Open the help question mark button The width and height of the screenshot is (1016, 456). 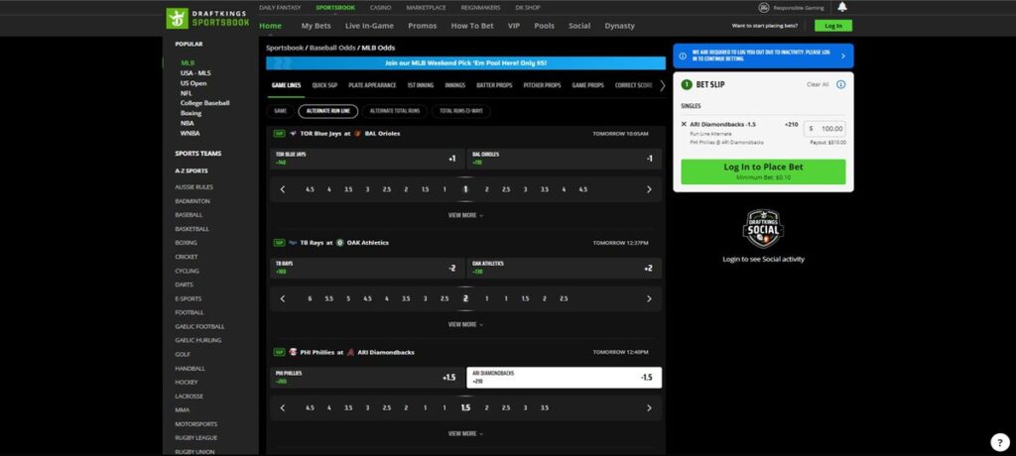point(1000,442)
